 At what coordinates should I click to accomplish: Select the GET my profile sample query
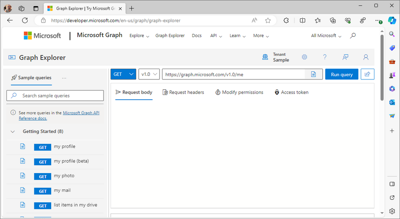[x=55, y=147]
